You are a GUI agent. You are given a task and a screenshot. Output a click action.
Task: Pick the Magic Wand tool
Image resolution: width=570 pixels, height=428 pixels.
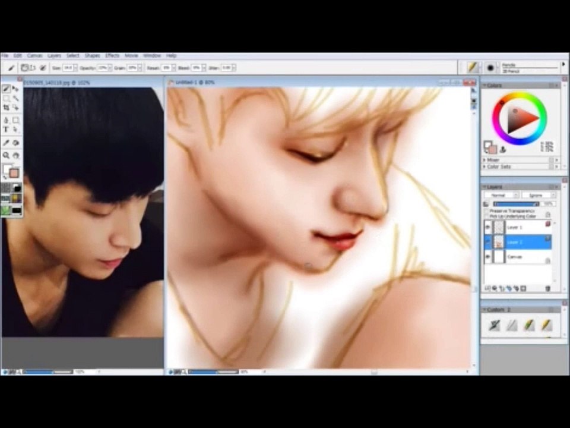(15, 98)
